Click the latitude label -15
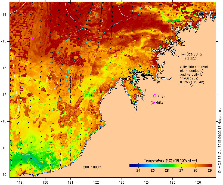 pyautogui.click(x=3, y=41)
